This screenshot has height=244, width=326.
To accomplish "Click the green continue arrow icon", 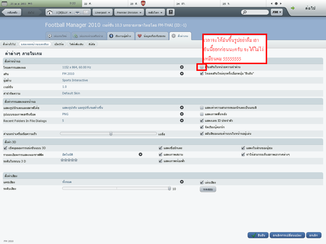I will tap(293, 8).
